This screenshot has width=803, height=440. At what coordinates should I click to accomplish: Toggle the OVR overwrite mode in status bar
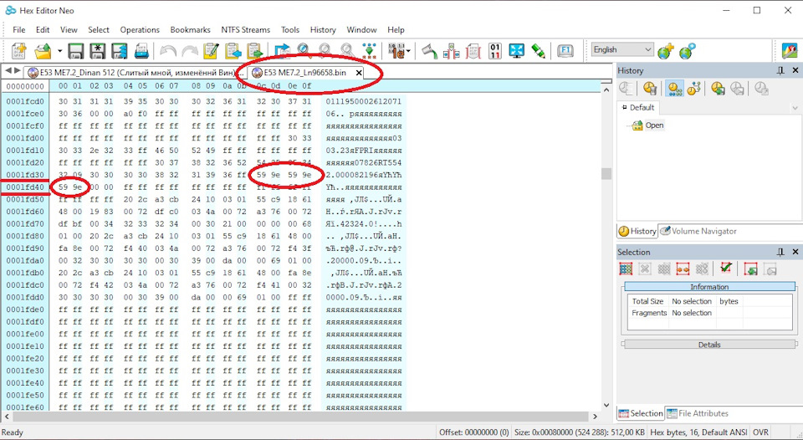click(x=760, y=432)
